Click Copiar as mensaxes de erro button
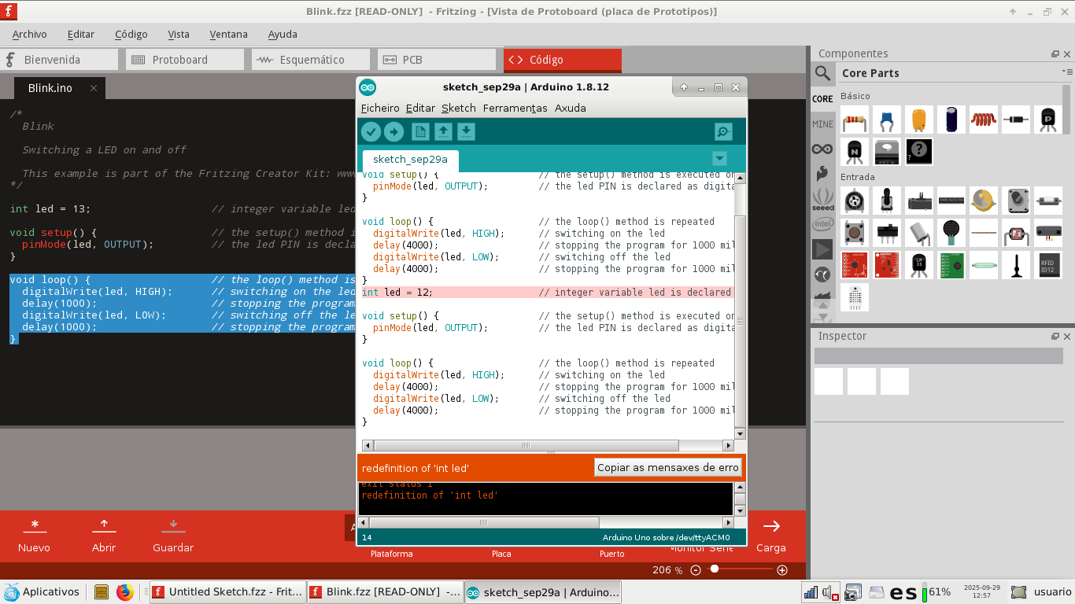Image resolution: width=1075 pixels, height=604 pixels. [667, 467]
